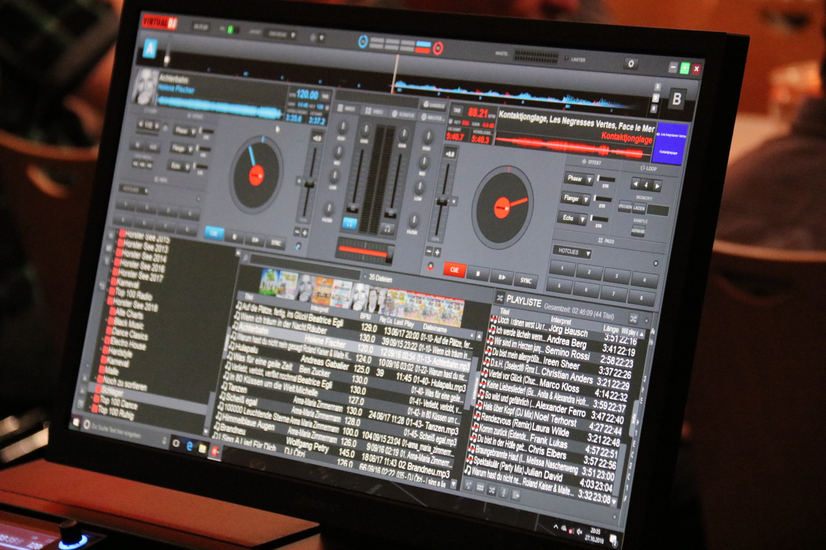This screenshot has height=550, width=826.
Task: Click deck B loop size 4 button
Action: tap(646, 185)
